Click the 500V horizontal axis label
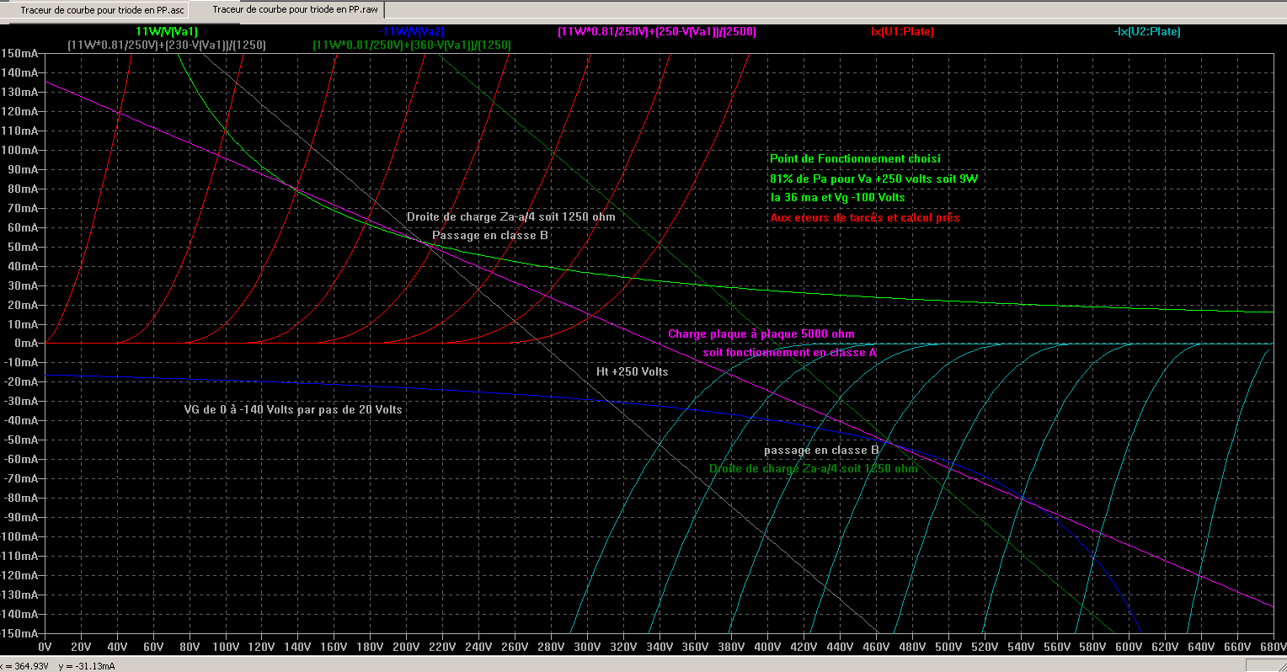 (x=948, y=647)
